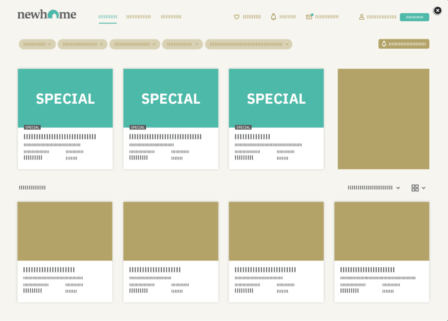The width and height of the screenshot is (448, 321).
Task: Click the tall gold banner beside SPECIAL cards
Action: tap(383, 119)
